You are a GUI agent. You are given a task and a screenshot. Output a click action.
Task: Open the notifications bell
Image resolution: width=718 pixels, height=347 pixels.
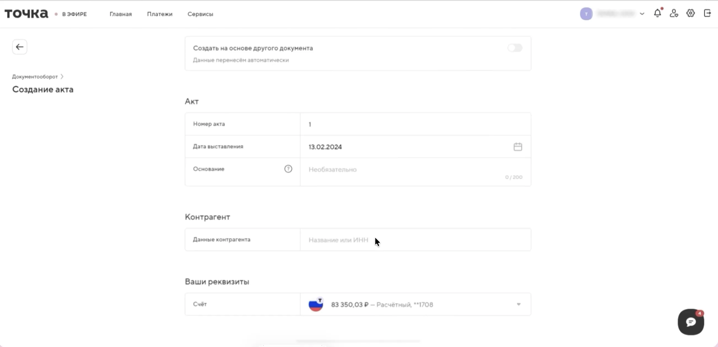click(x=657, y=13)
